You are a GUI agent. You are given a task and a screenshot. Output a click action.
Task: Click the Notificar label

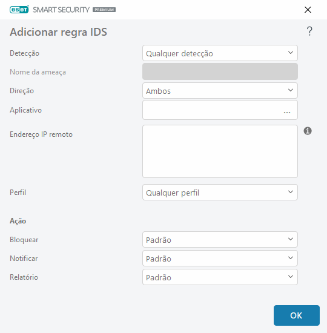point(24,259)
